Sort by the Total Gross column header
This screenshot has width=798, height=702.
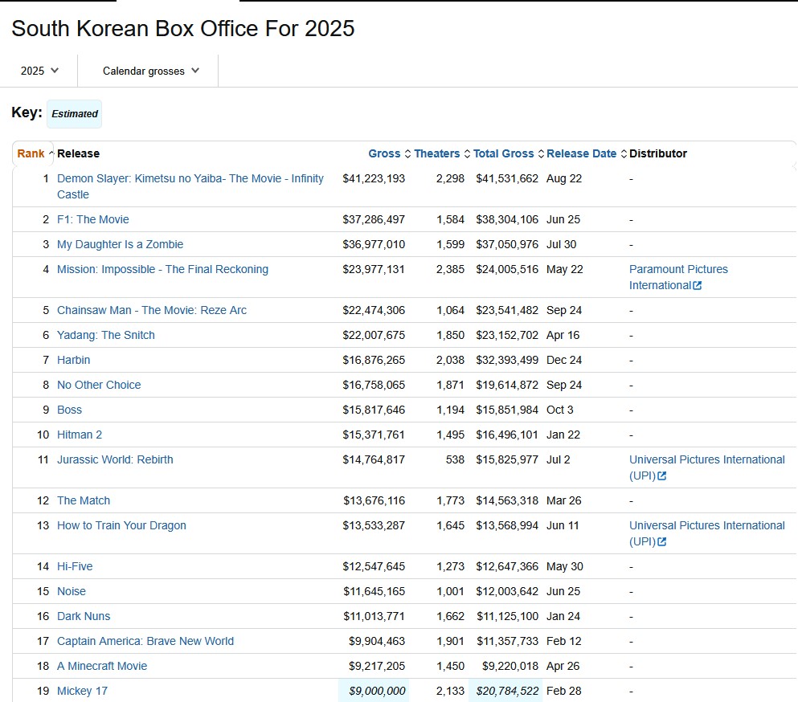coord(503,153)
